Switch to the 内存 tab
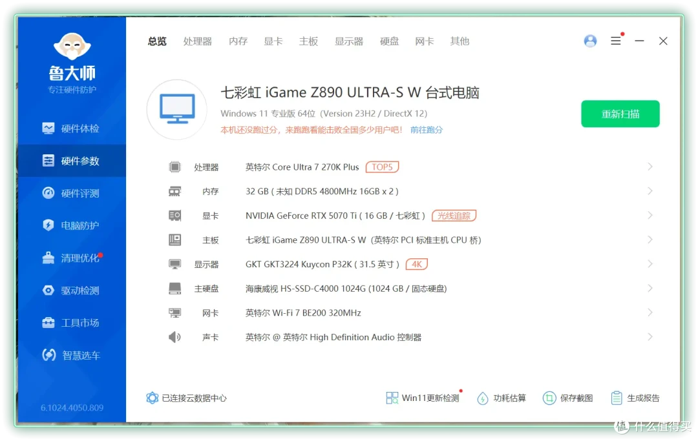 (x=238, y=41)
